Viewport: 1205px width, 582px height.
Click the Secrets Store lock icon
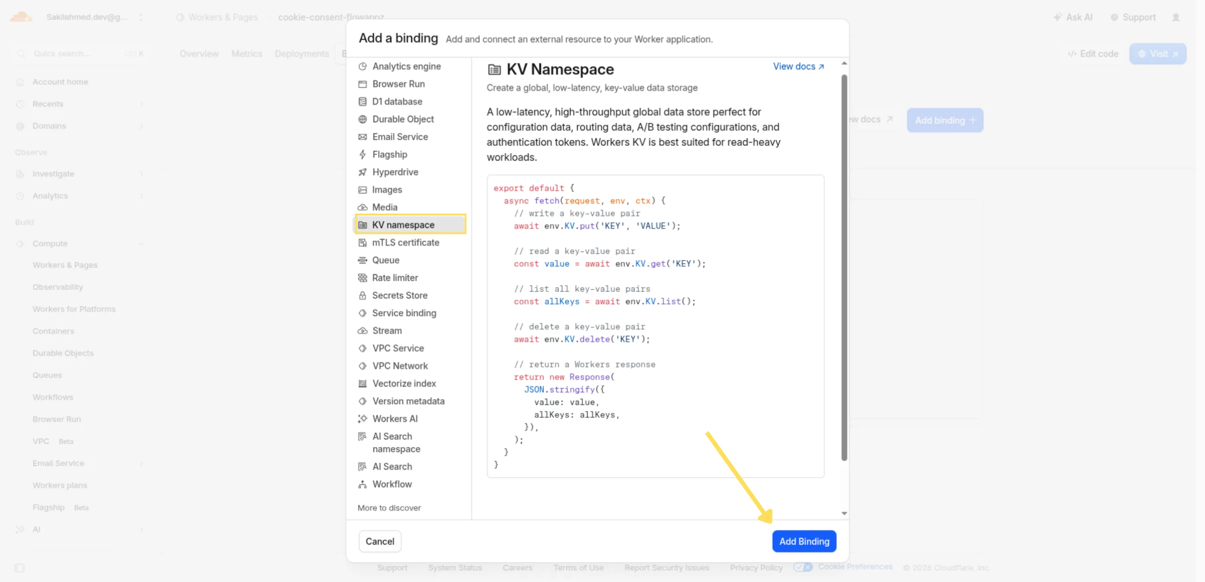click(362, 295)
